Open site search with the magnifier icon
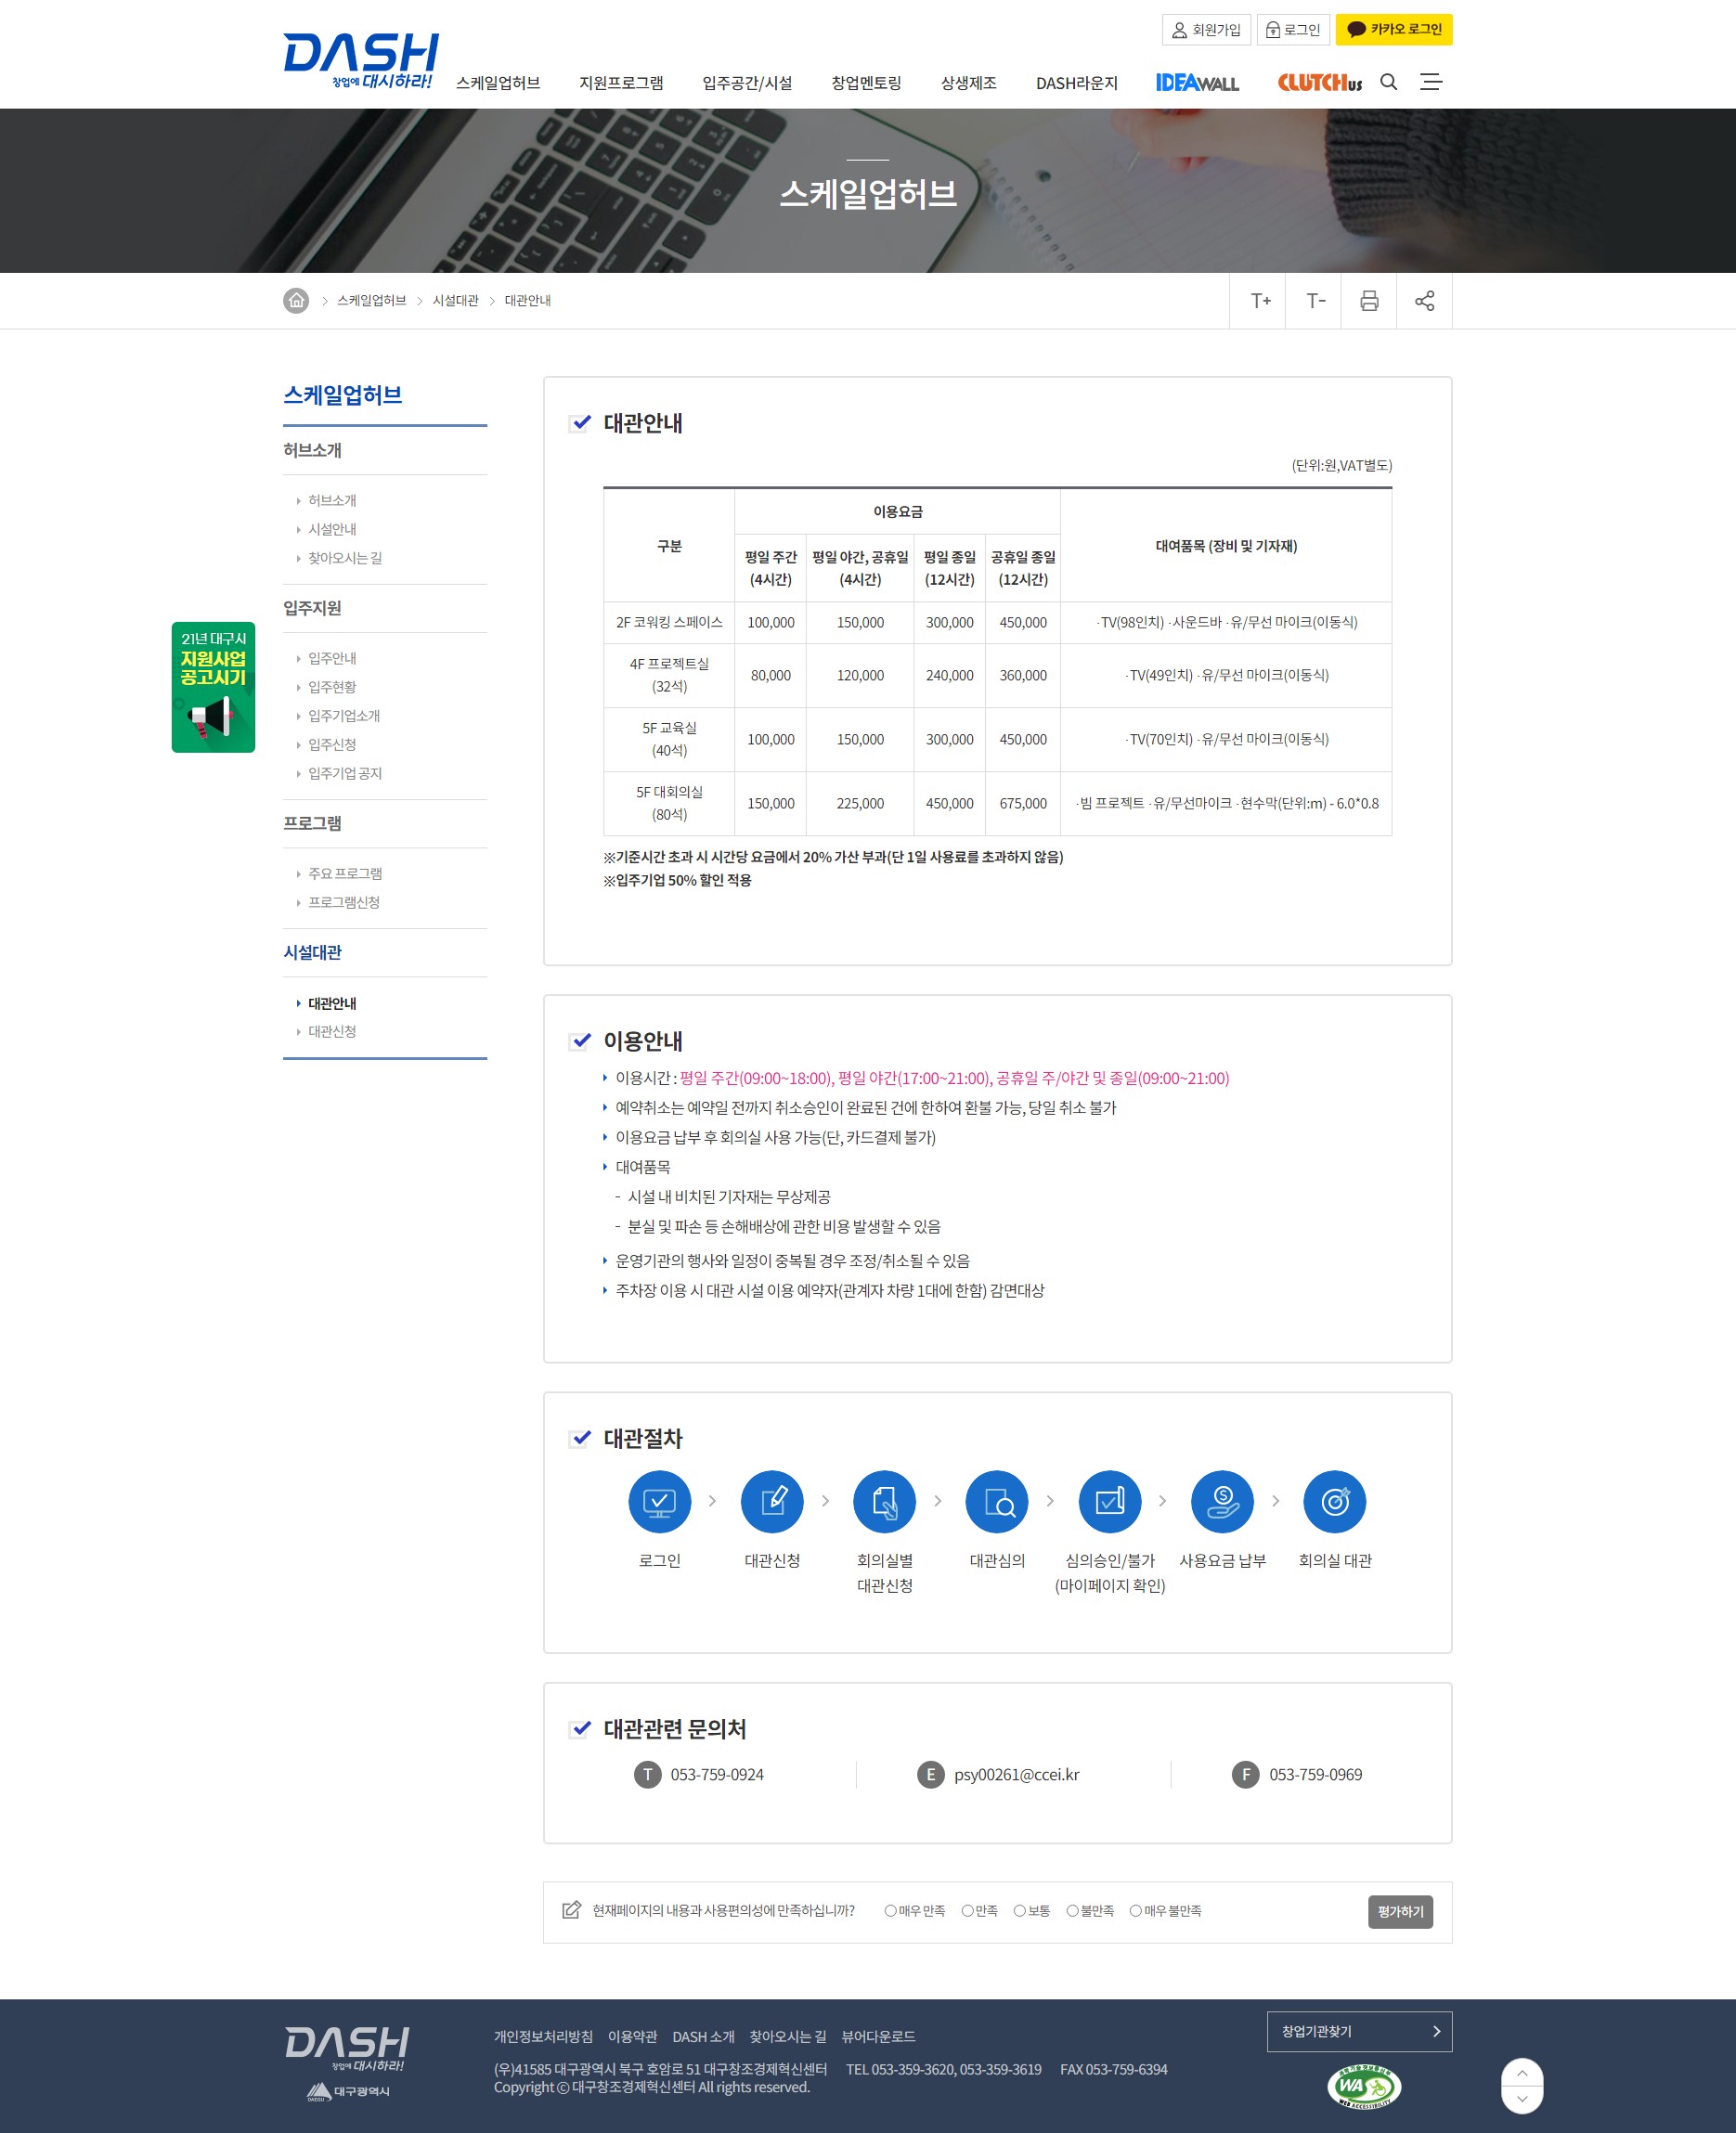This screenshot has height=2133, width=1736. pyautogui.click(x=1390, y=83)
